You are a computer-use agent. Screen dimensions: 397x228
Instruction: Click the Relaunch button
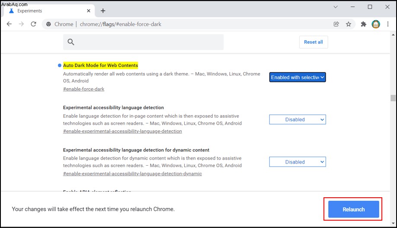tap(354, 209)
